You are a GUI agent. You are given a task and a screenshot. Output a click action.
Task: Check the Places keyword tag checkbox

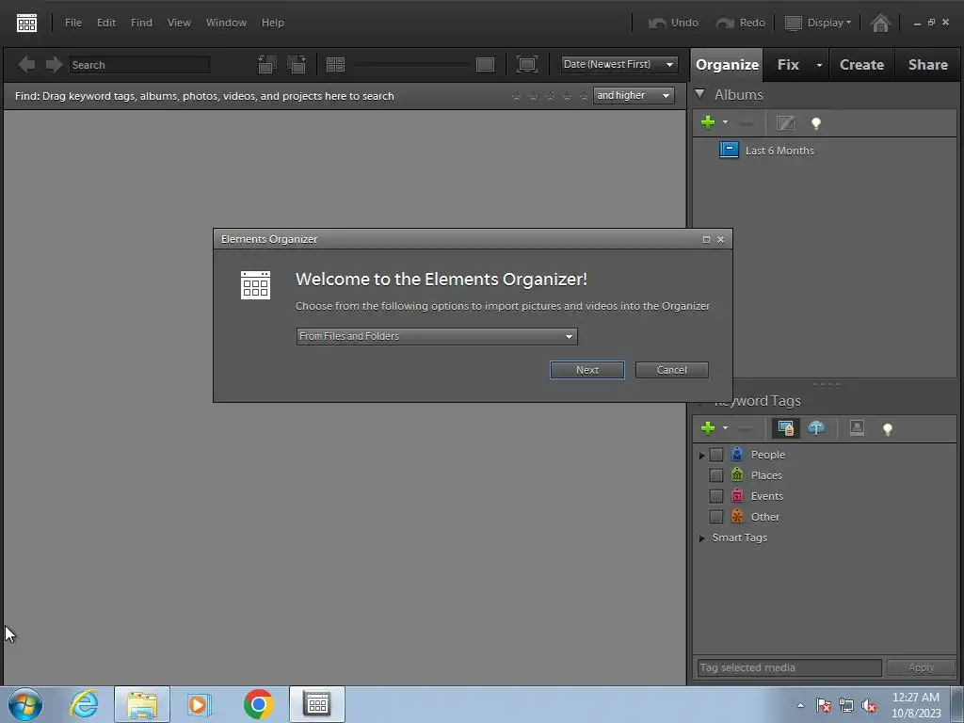pyautogui.click(x=716, y=475)
